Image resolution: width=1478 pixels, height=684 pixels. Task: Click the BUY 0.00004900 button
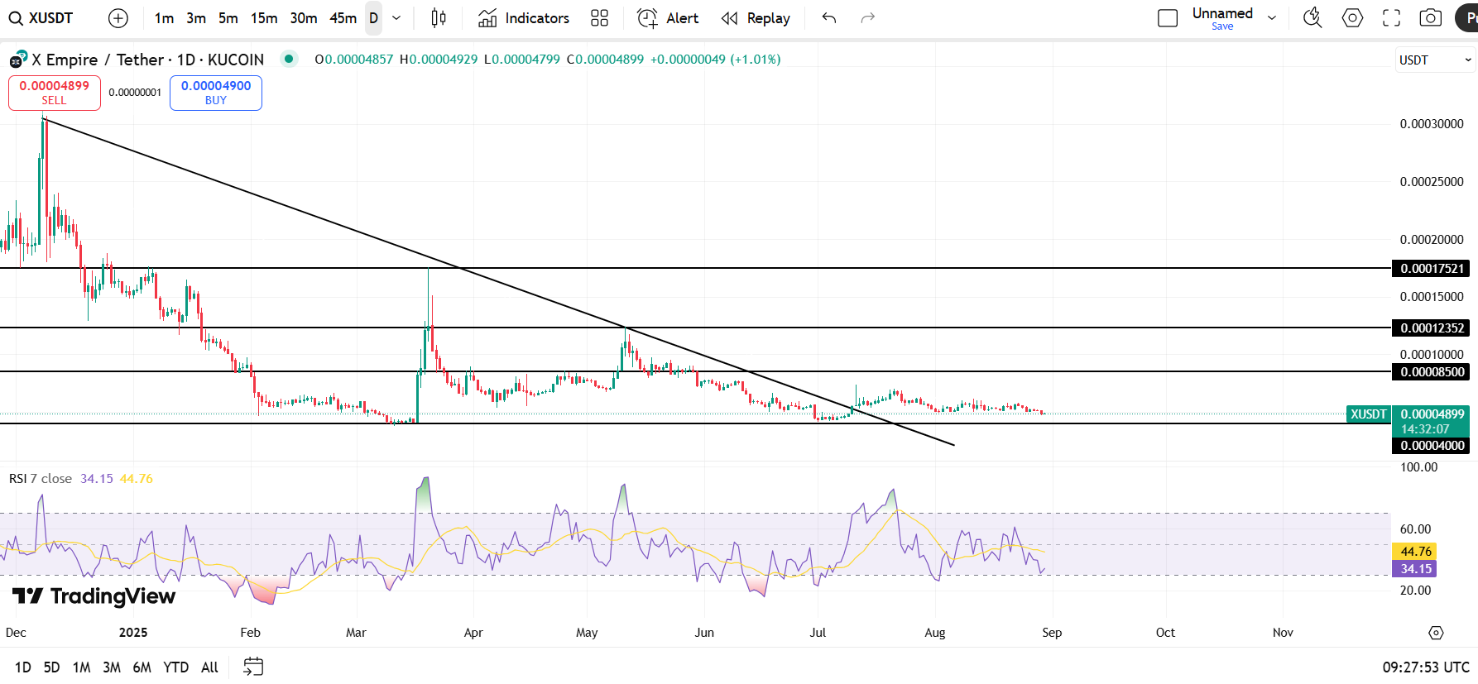pos(216,93)
